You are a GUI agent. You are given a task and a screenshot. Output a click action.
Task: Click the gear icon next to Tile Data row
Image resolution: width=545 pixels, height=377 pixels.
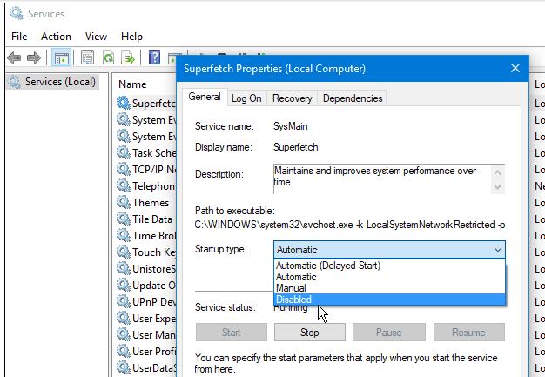pos(124,219)
